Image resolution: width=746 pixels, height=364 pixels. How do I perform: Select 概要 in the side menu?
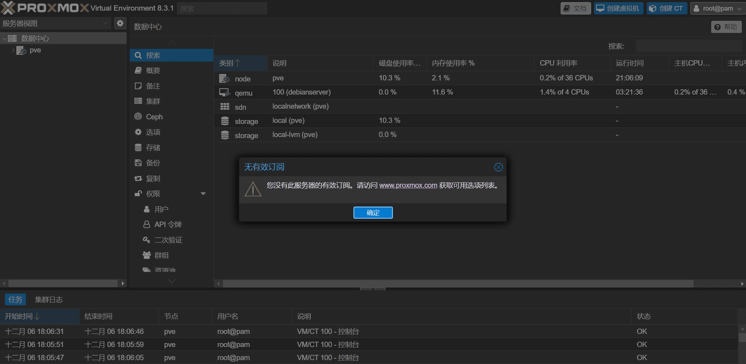coord(172,70)
